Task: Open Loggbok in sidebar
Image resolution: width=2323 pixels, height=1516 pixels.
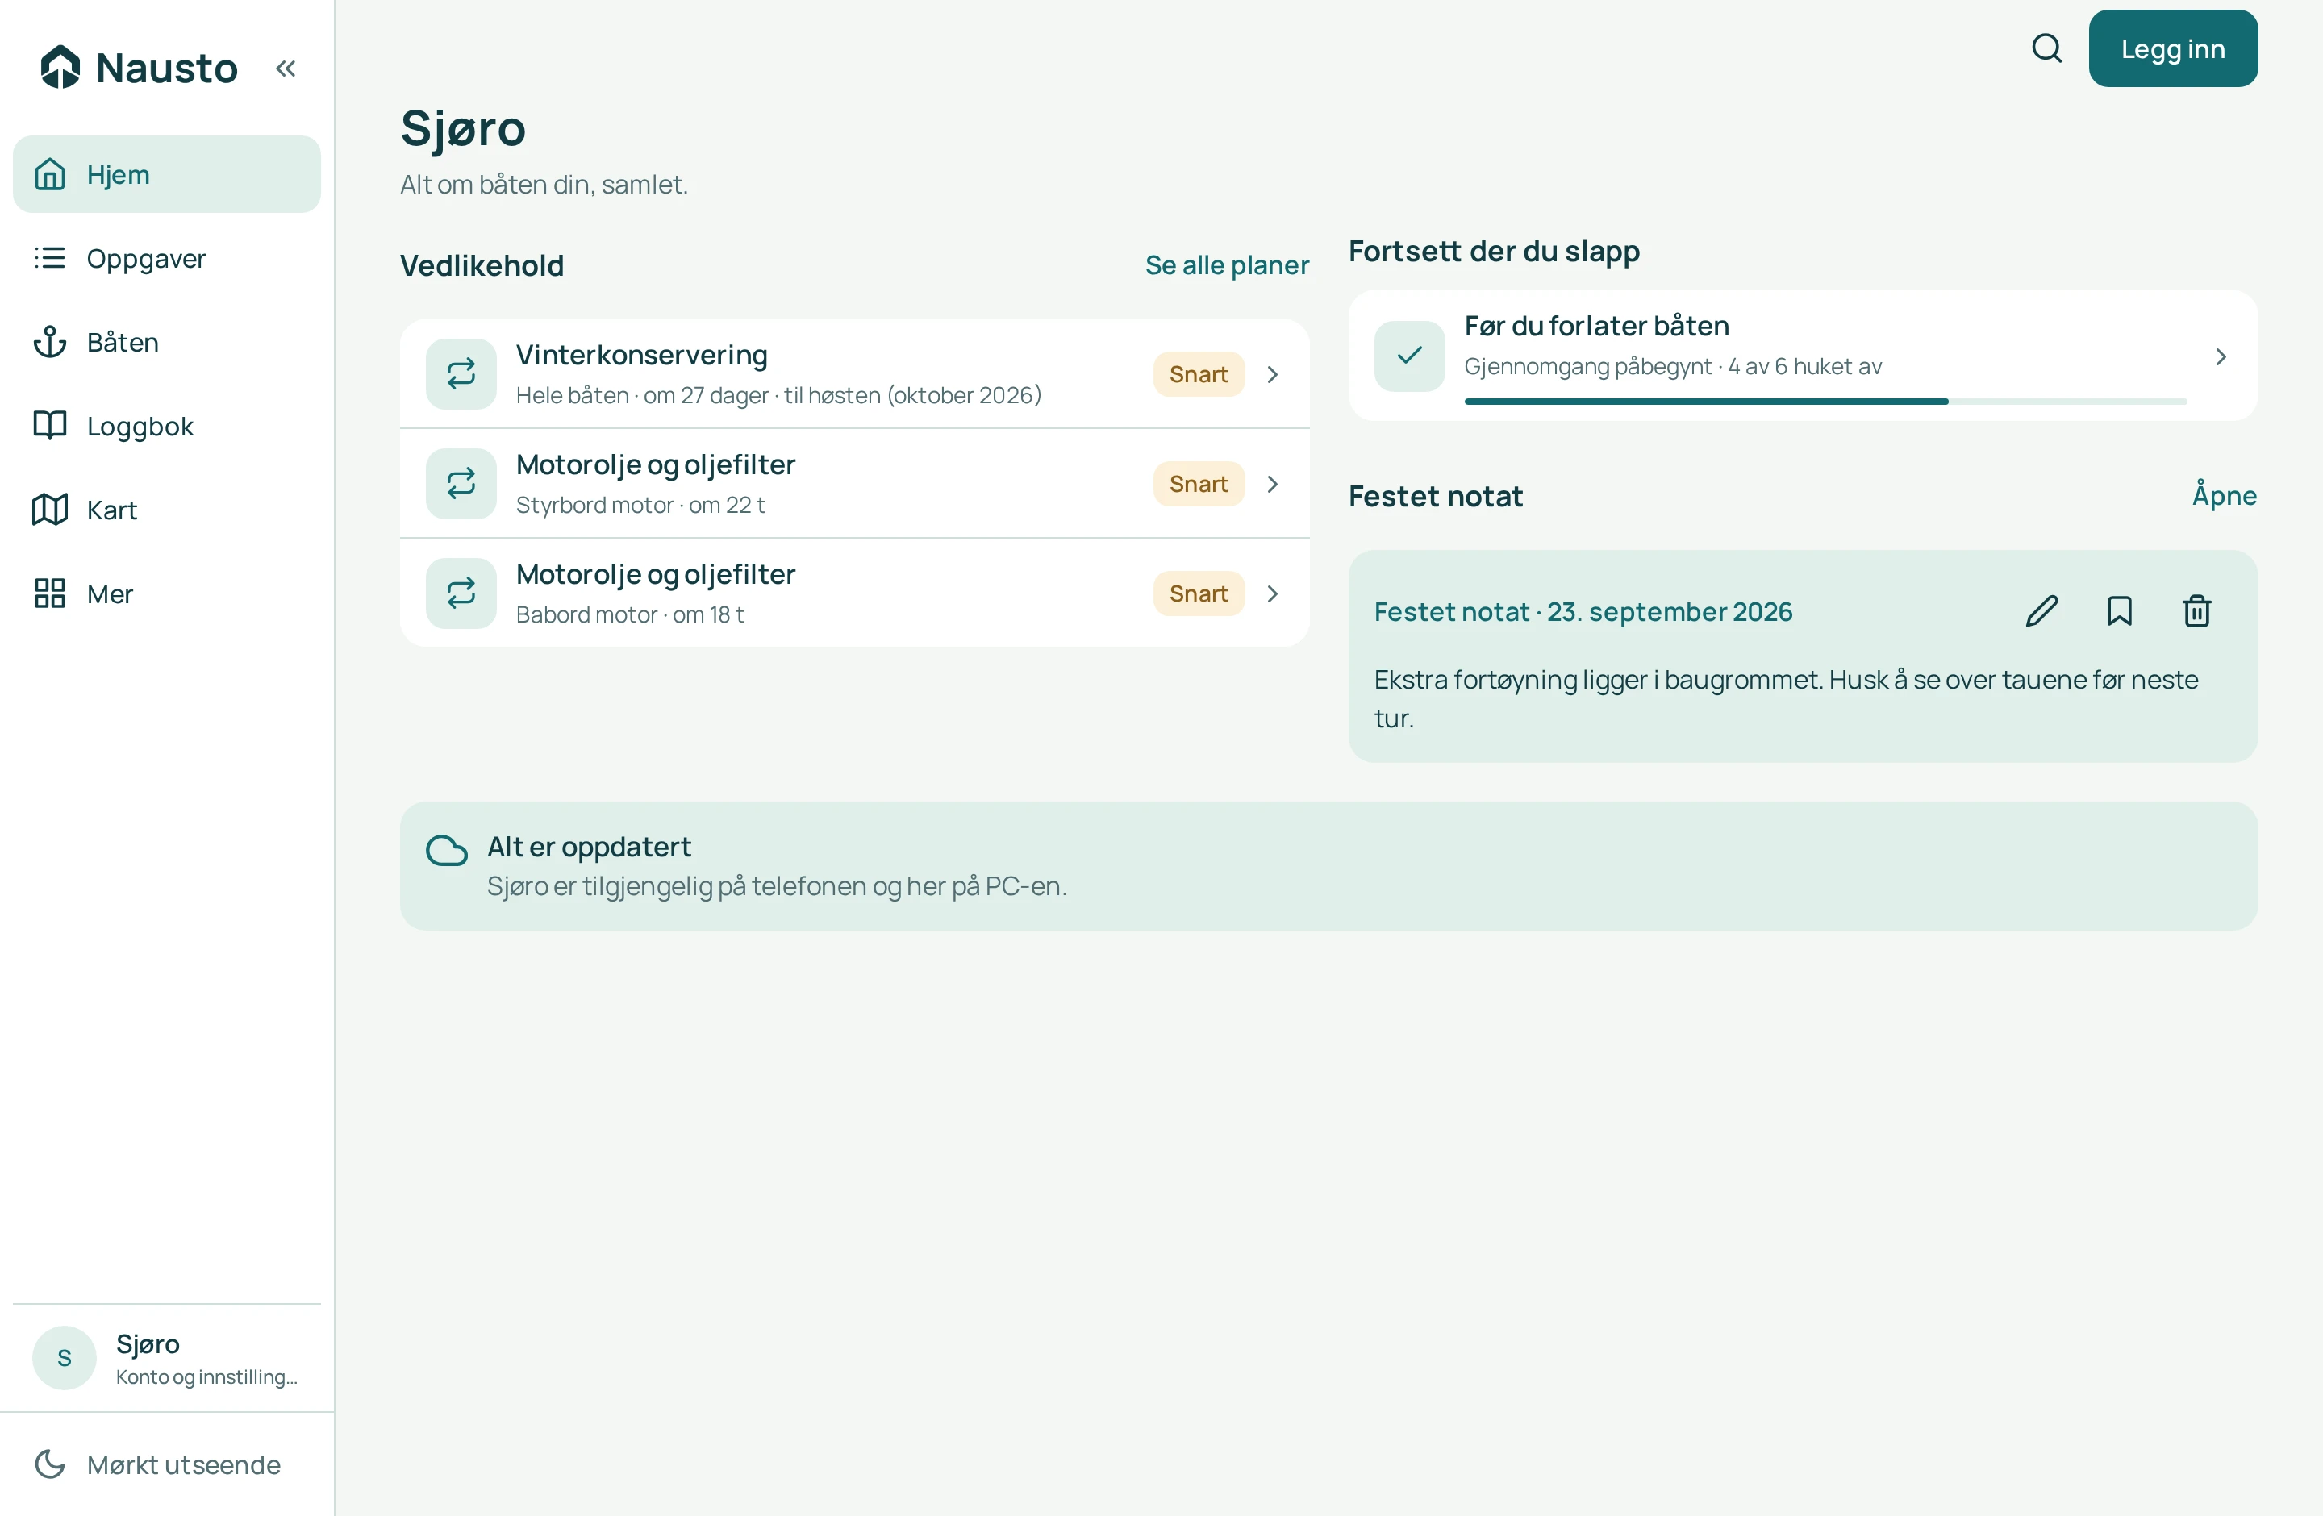Action: point(167,427)
